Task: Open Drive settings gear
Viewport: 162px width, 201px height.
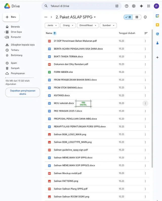Action: [x=134, y=6]
